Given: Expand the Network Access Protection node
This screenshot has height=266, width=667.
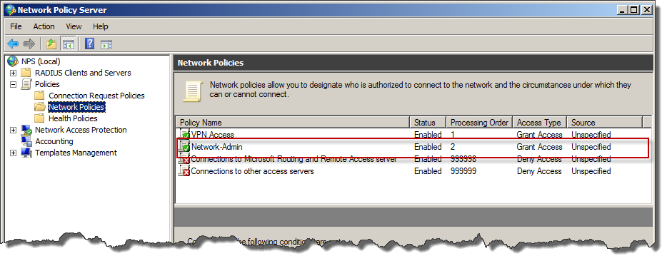Looking at the screenshot, I should 13,130.
